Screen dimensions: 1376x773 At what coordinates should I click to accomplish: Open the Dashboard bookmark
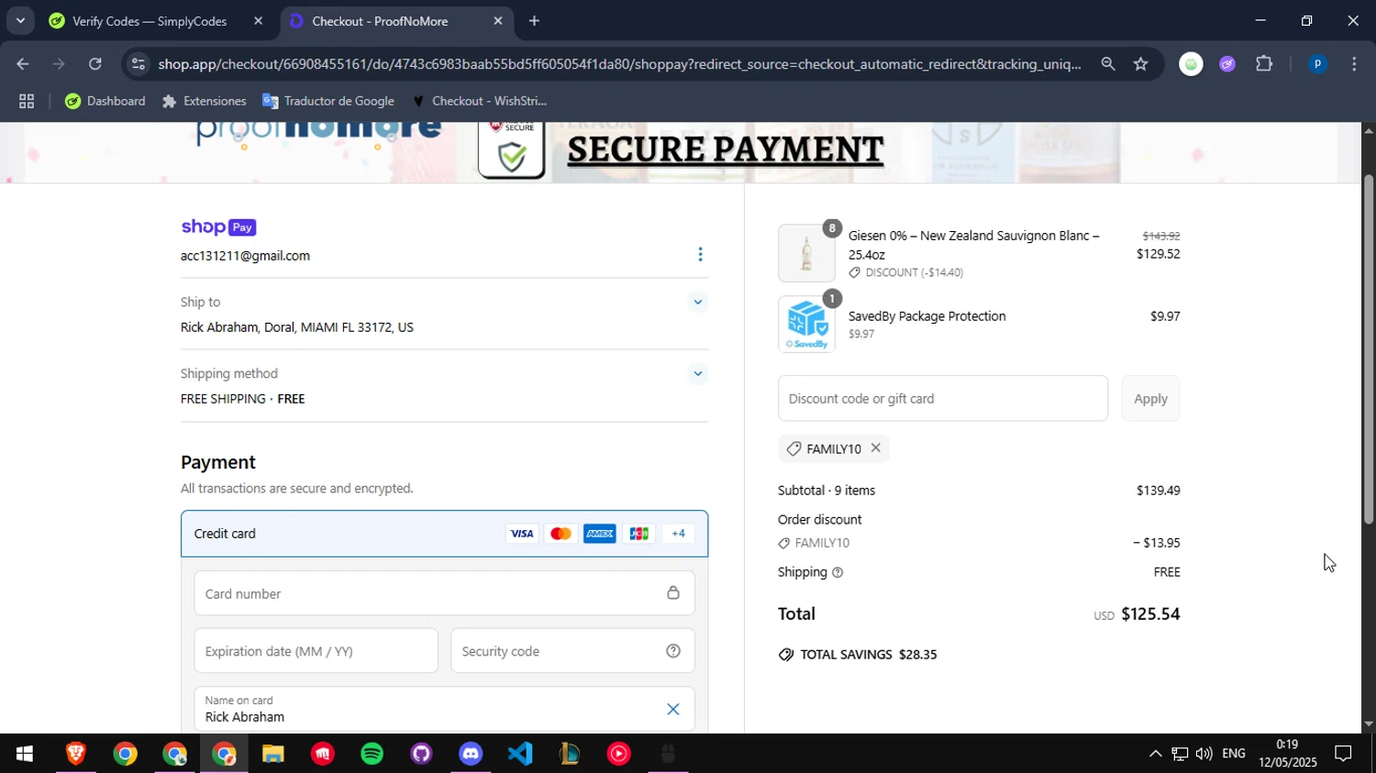point(105,101)
